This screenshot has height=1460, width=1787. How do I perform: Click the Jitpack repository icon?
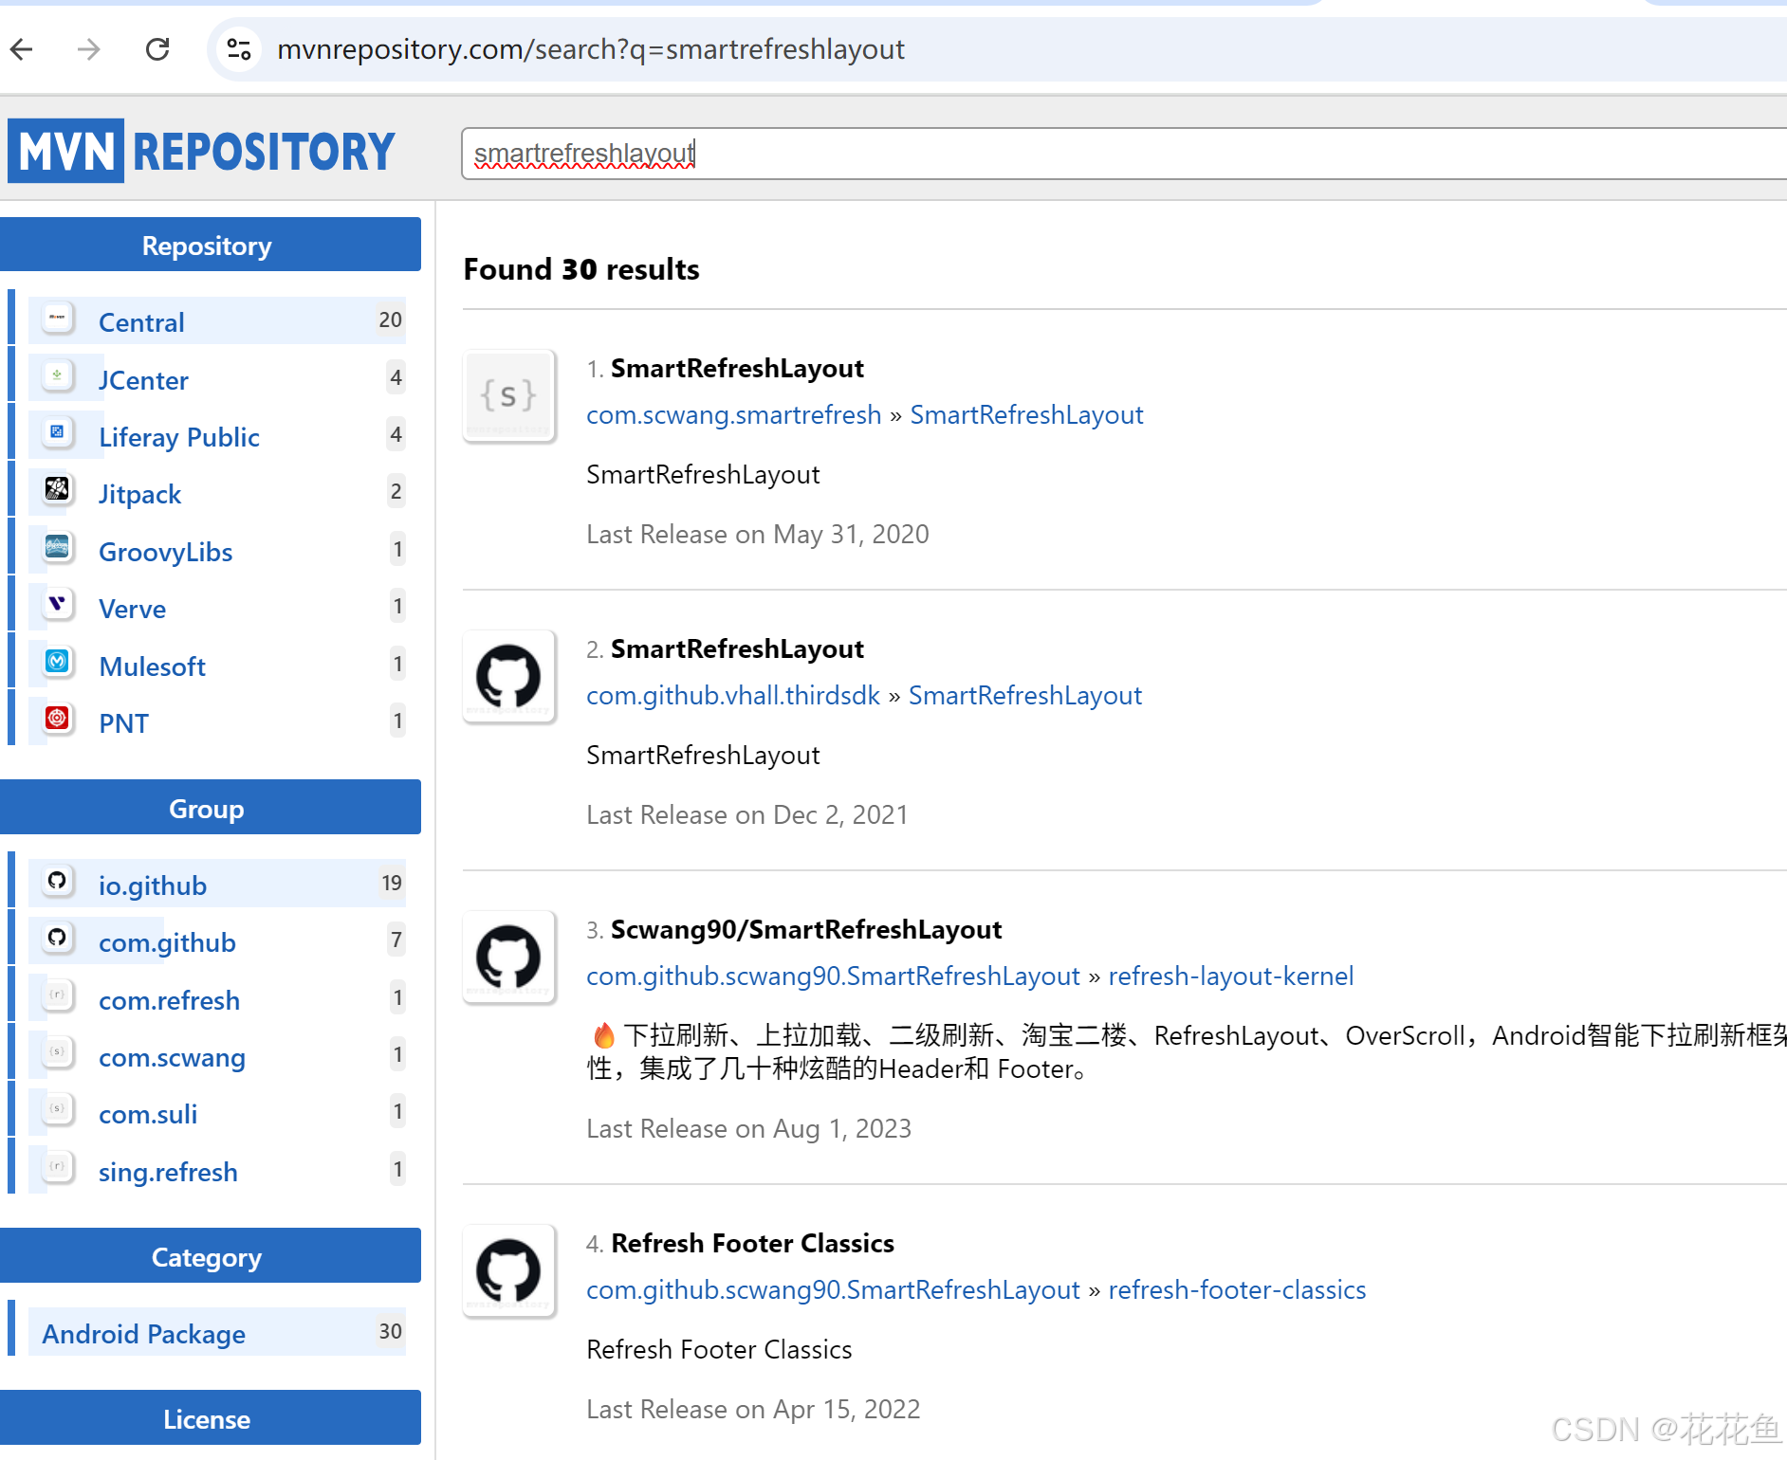pyautogui.click(x=58, y=489)
